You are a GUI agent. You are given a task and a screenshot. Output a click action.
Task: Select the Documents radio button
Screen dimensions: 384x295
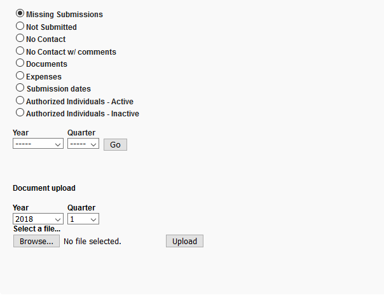point(20,63)
